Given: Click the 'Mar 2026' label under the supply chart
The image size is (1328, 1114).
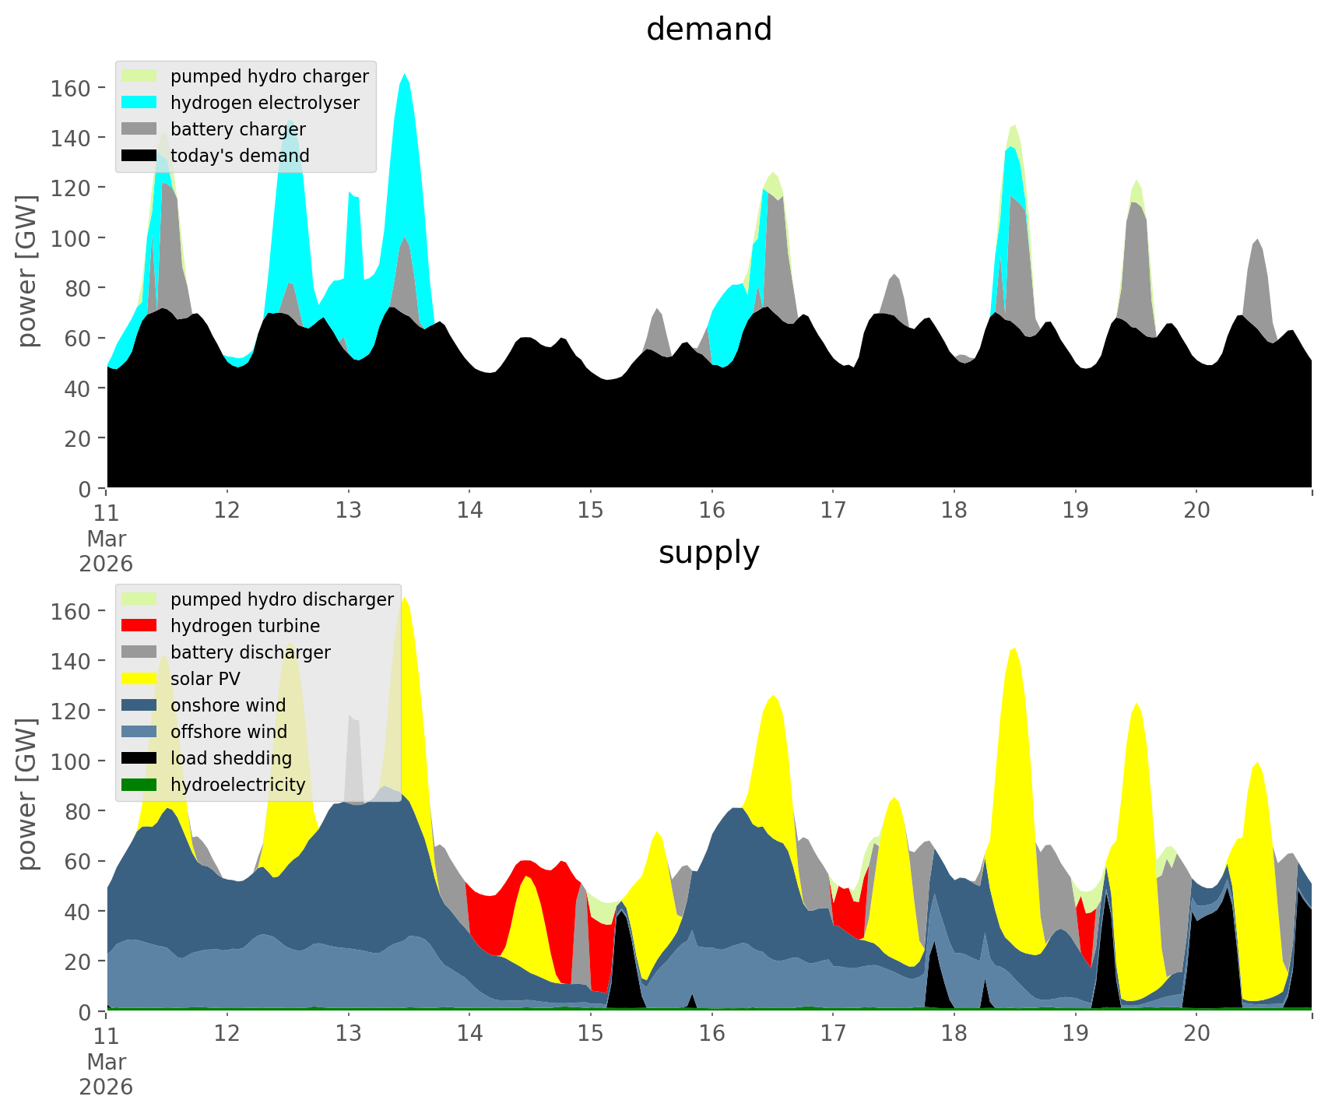Looking at the screenshot, I should pyautogui.click(x=106, y=1074).
